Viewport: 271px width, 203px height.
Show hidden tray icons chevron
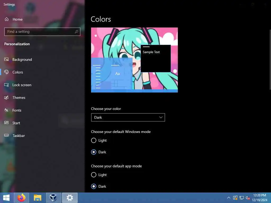[x=229, y=198]
